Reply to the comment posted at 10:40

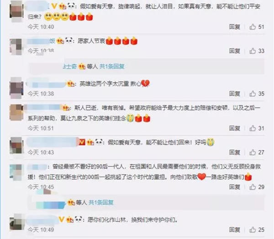point(235,27)
